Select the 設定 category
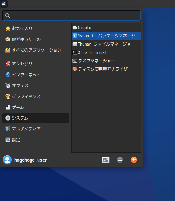The image size is (175, 201). tap(36, 140)
